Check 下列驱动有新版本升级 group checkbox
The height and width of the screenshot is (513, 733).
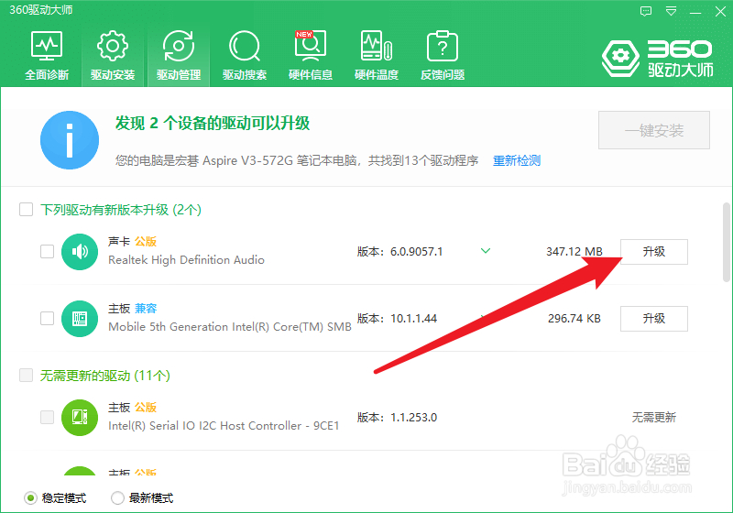[27, 209]
